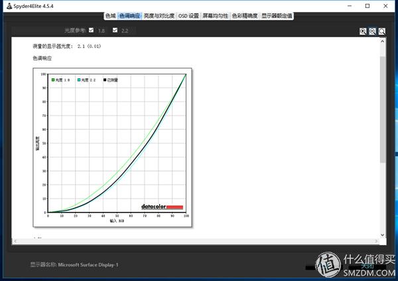Viewport: 398px width, 281px height.
Task: Click the Spyder4Elite app icon in title bar
Action: click(x=7, y=6)
